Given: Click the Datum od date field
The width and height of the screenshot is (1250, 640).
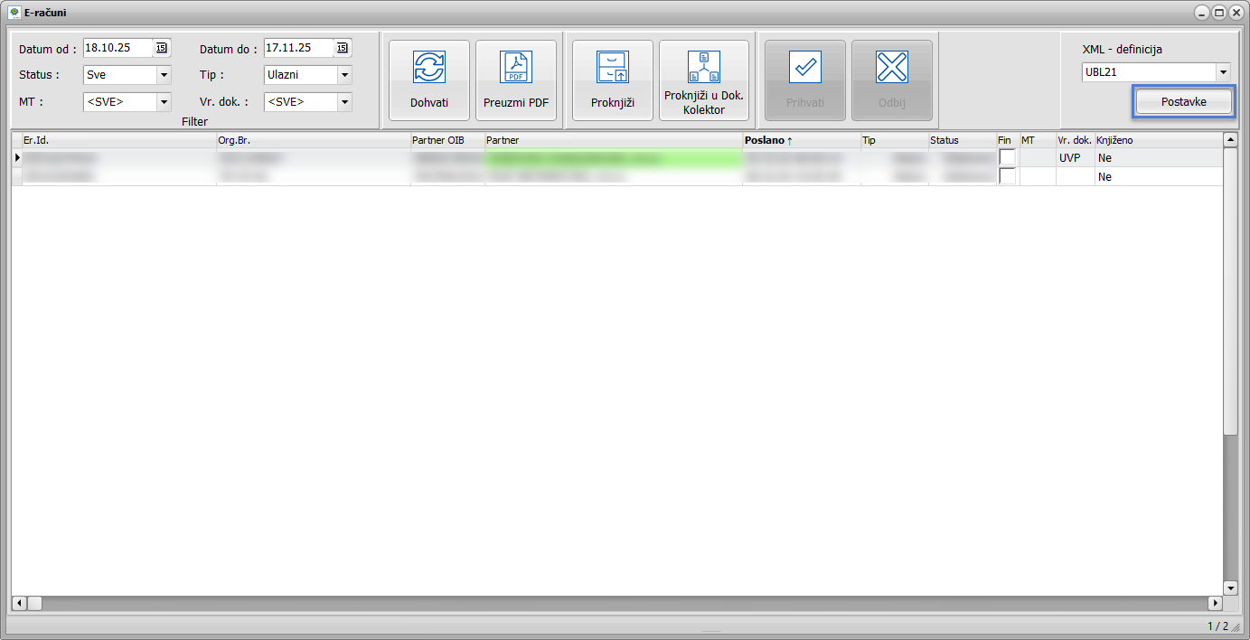Looking at the screenshot, I should [x=117, y=48].
